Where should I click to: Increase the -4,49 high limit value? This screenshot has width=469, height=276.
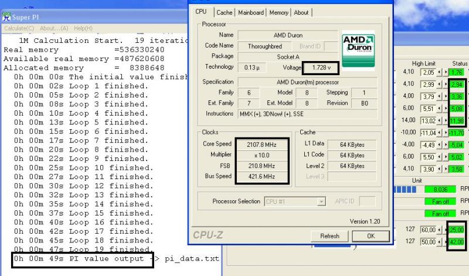446,144
